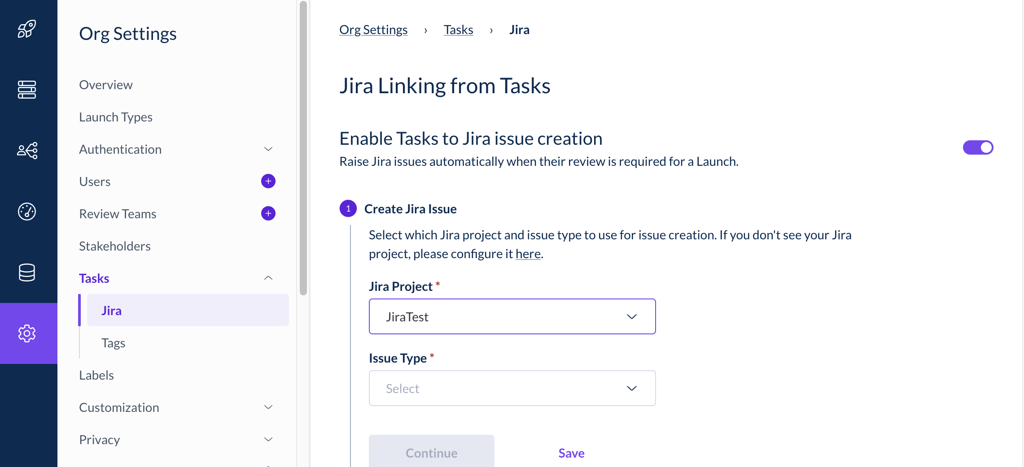
Task: Open the Jira Project dropdown
Action: [512, 316]
